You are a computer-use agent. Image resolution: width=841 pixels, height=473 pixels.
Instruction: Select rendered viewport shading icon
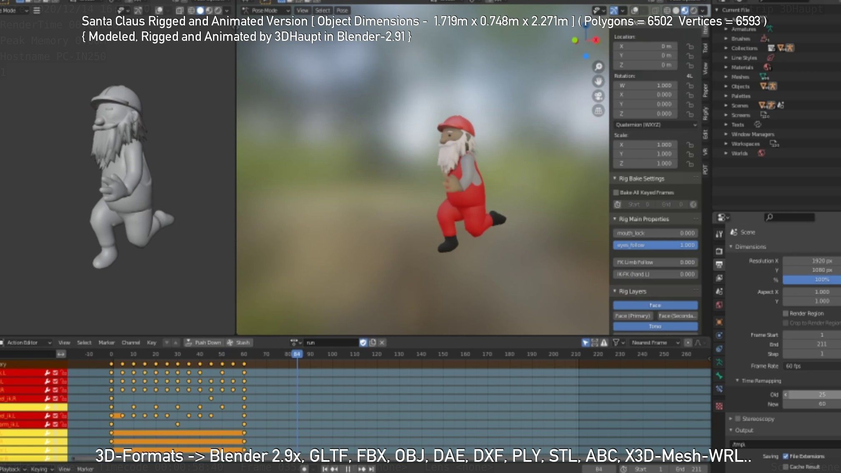click(693, 10)
